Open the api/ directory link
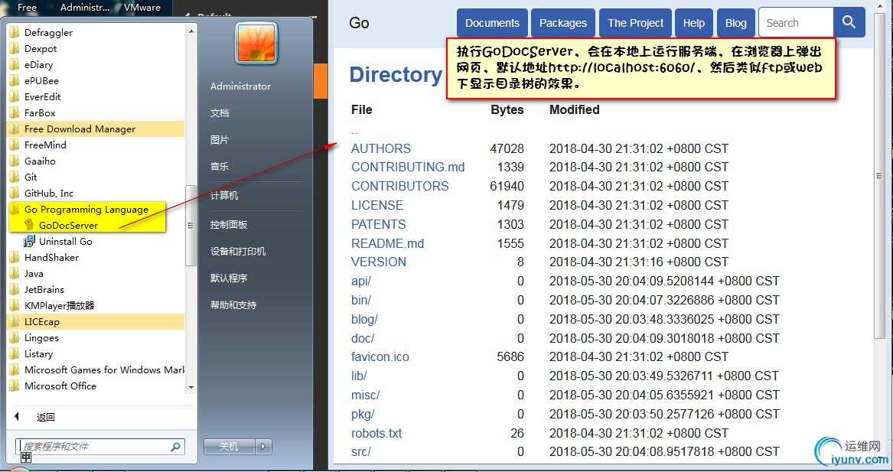 (x=361, y=282)
